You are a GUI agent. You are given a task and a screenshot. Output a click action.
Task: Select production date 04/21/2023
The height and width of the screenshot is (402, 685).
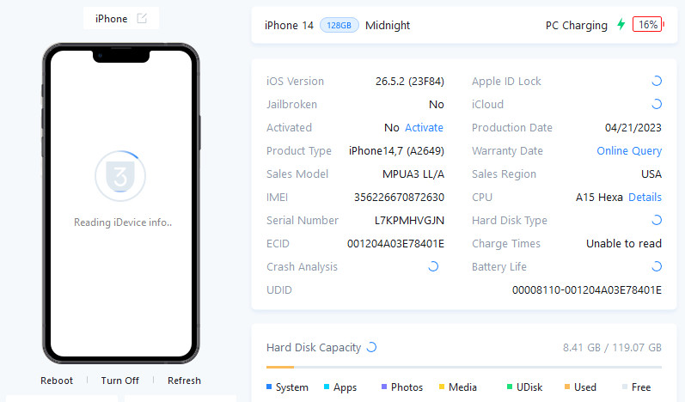pyautogui.click(x=633, y=127)
